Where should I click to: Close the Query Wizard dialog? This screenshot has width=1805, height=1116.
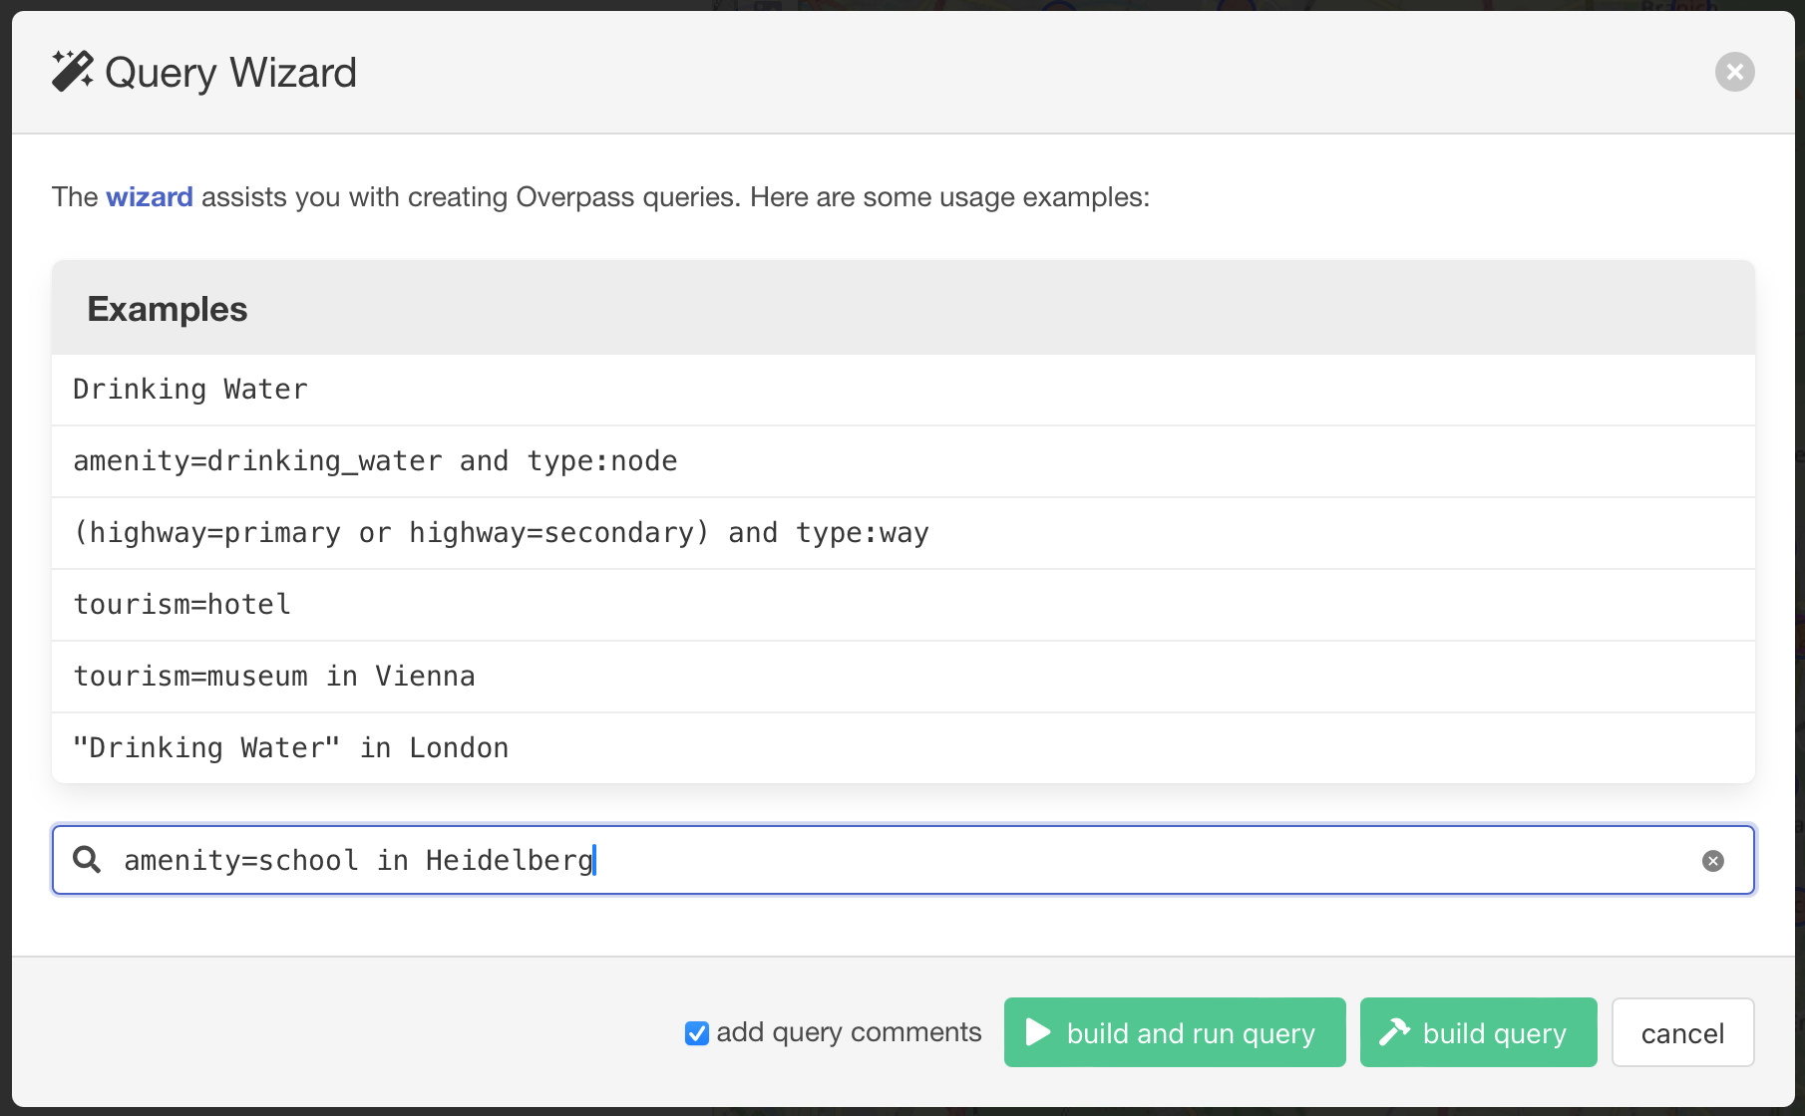(1734, 72)
